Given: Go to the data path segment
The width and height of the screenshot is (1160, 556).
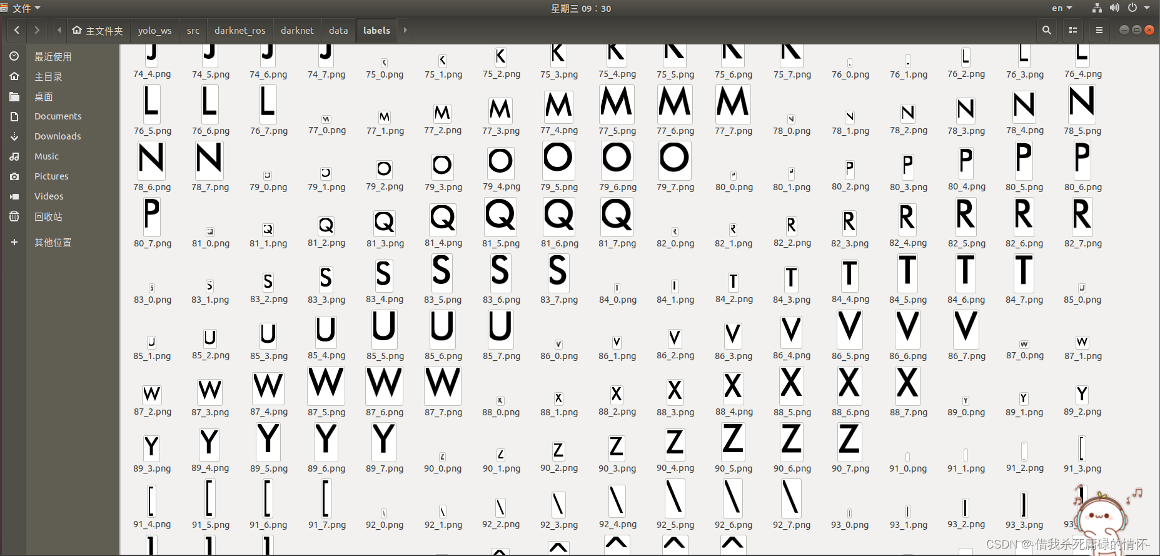Looking at the screenshot, I should click(338, 31).
